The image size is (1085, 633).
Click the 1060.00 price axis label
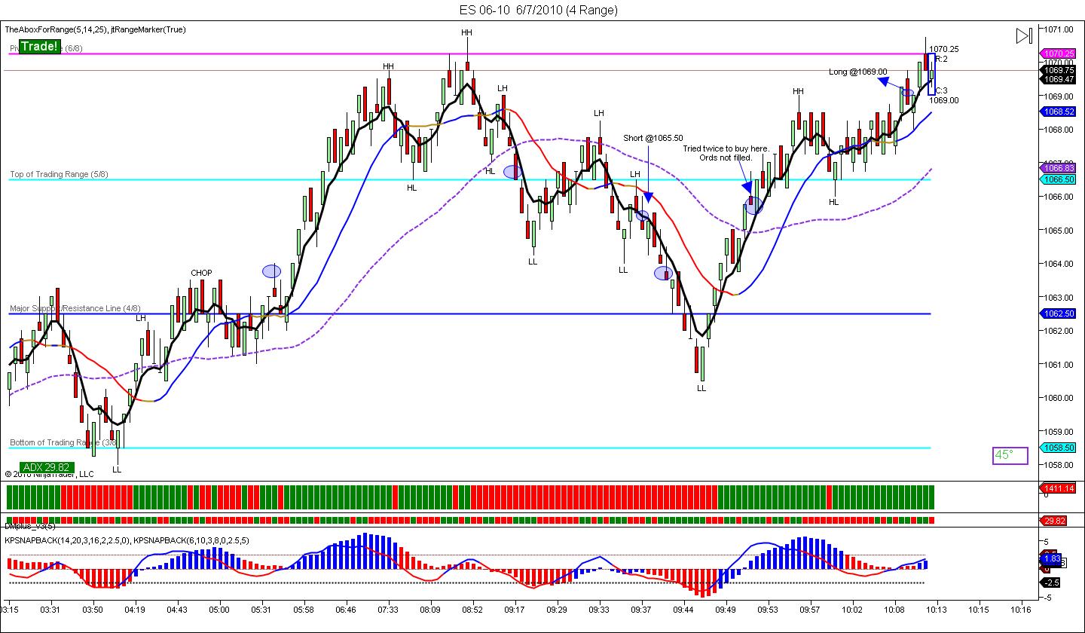(1058, 398)
